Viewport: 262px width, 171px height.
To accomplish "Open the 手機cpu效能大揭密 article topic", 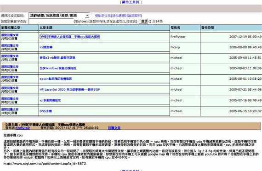I will click(x=70, y=37).
